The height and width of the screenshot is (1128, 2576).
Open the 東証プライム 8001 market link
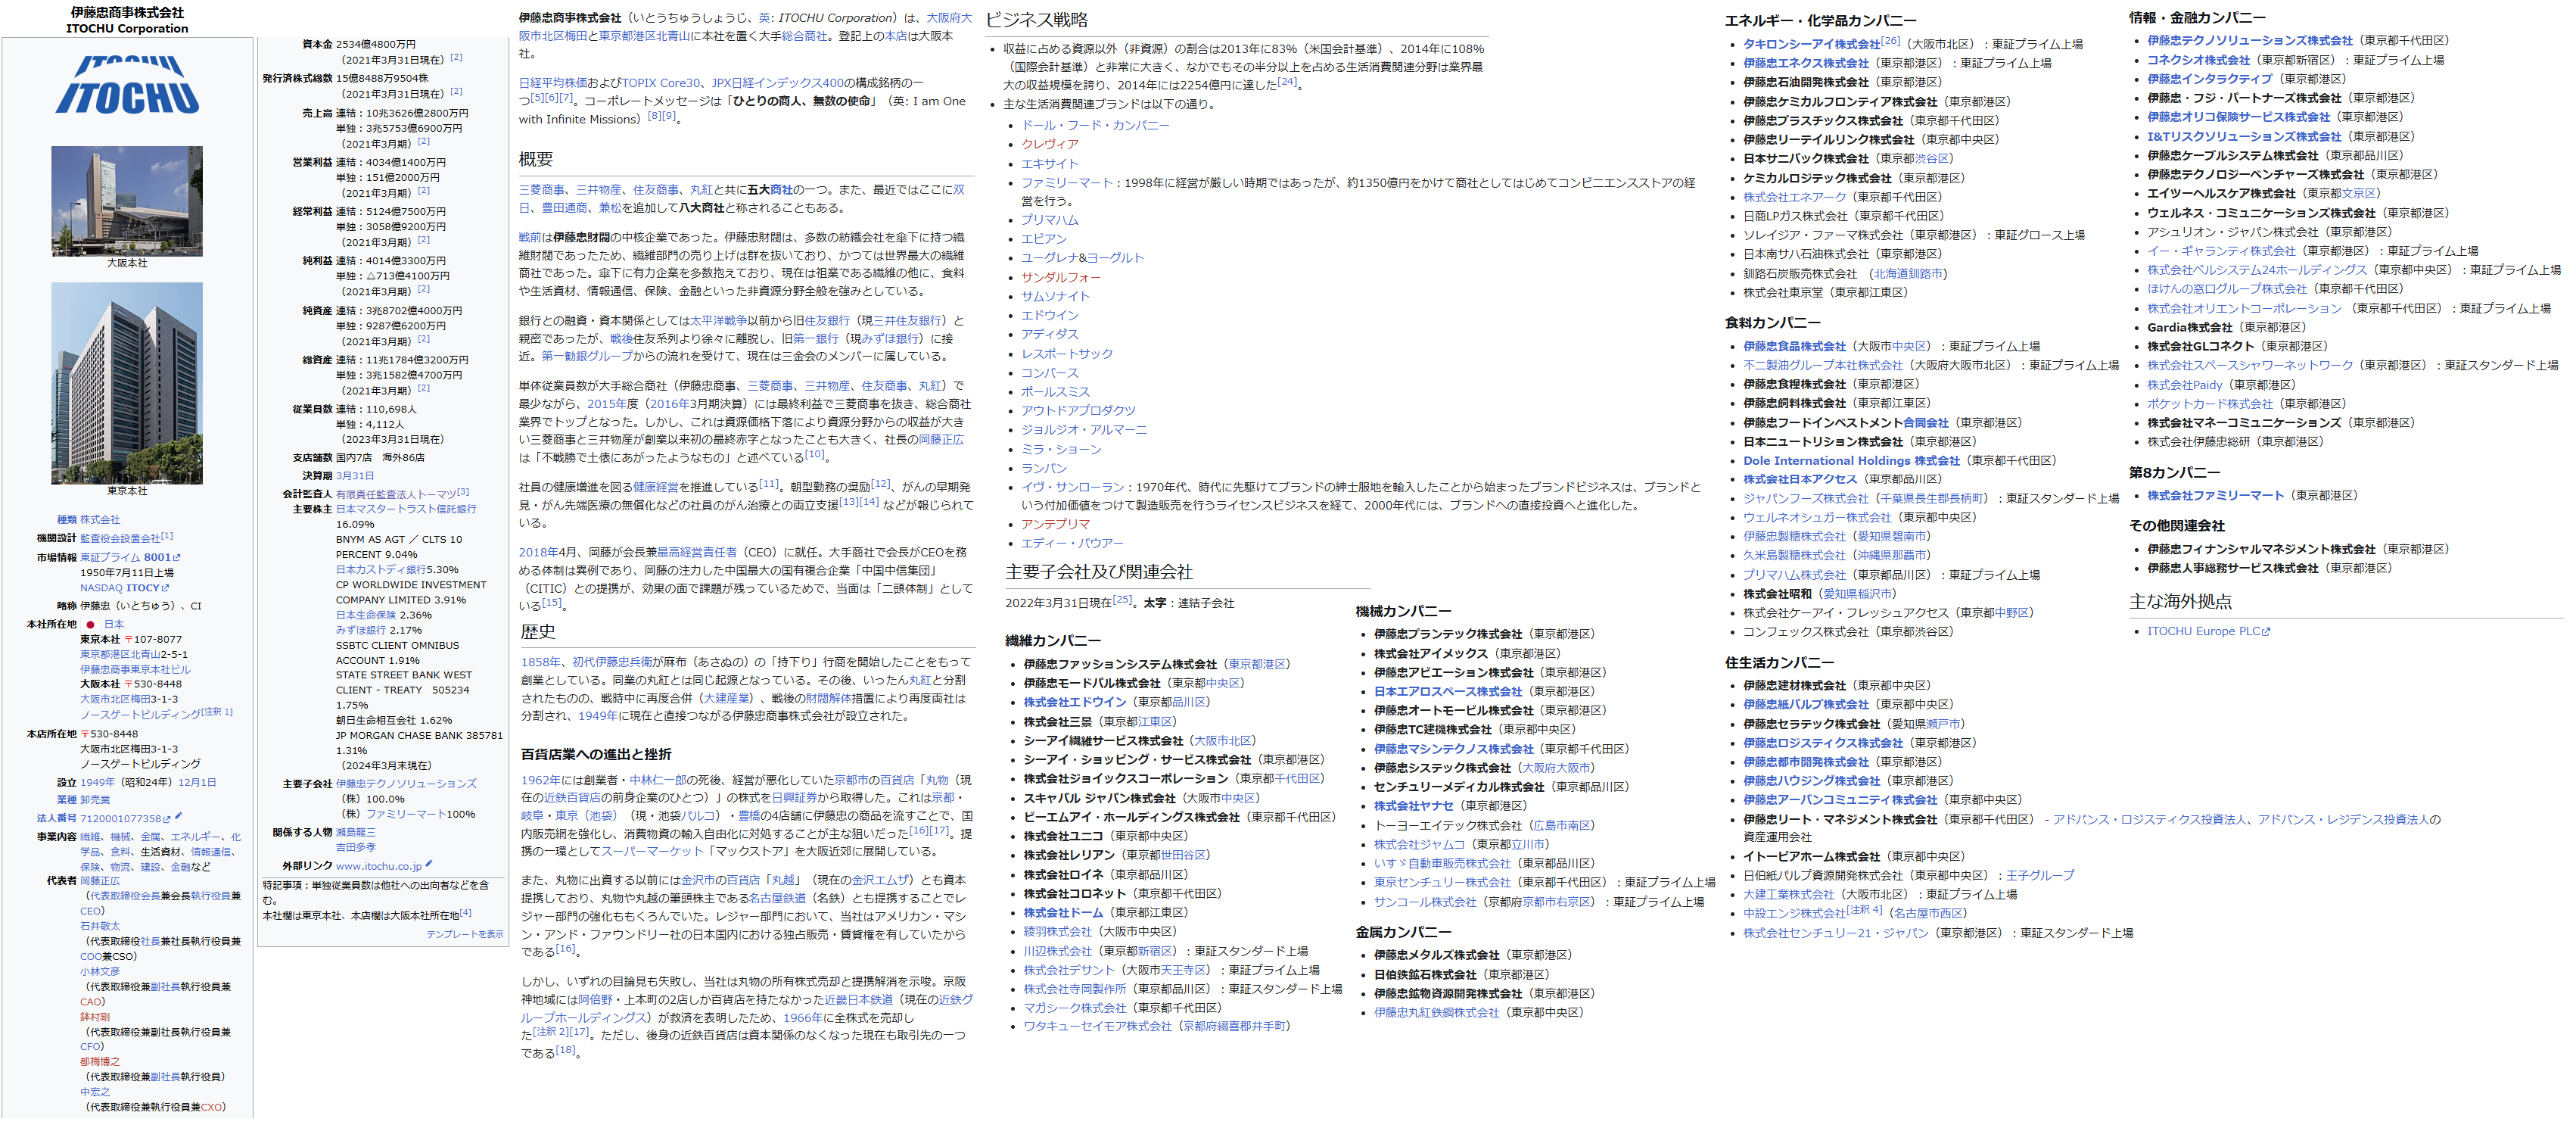pos(125,558)
